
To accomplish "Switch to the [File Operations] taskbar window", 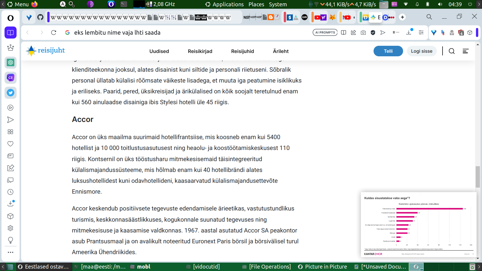I will [267, 267].
